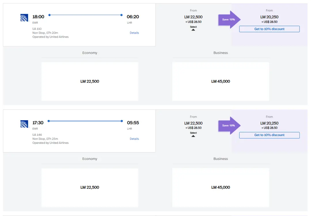Click the purple Save 10% arrow for UA 110

click(229, 20)
